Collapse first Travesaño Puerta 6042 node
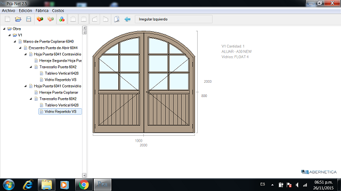The image size is (341, 191). pyautogui.click(x=31, y=67)
